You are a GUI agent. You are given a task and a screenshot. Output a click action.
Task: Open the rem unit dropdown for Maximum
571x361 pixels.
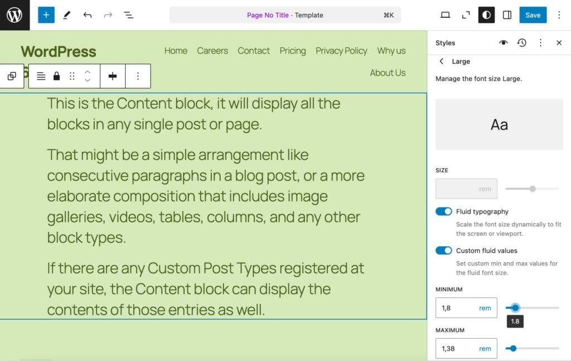click(x=485, y=349)
